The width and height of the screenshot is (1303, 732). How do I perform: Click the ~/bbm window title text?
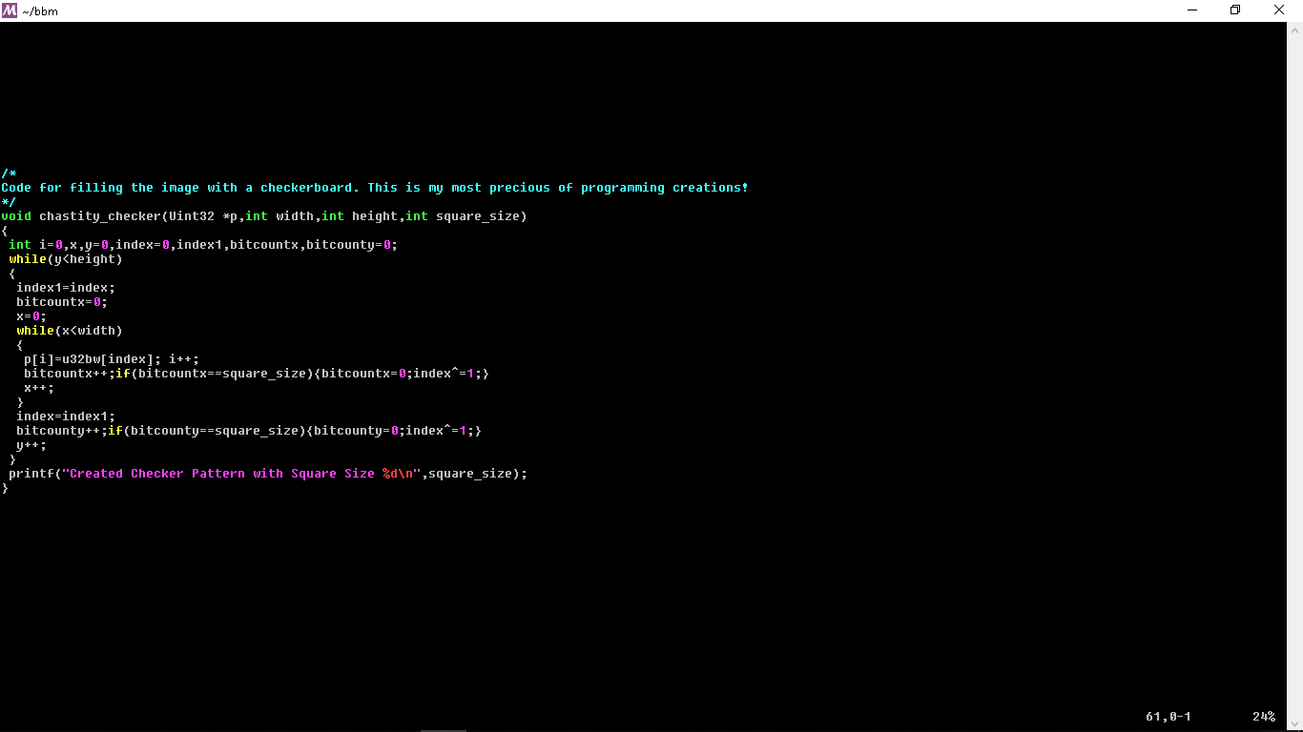pos(39,10)
